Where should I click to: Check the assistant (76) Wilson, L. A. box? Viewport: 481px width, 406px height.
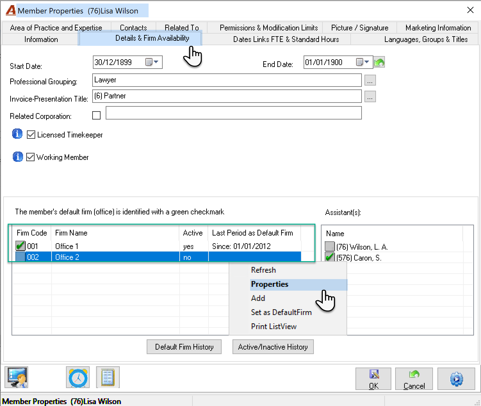[330, 246]
